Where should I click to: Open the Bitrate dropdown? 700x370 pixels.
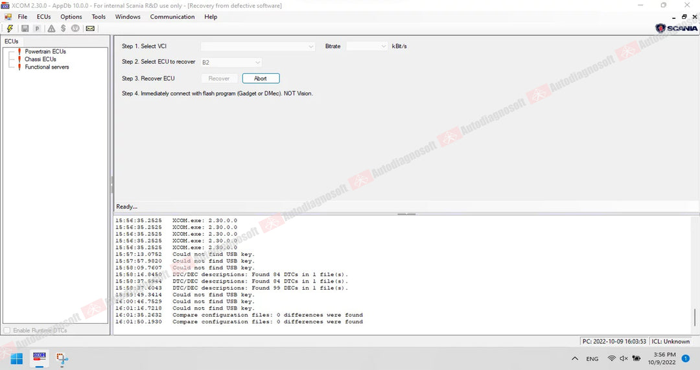coord(367,47)
